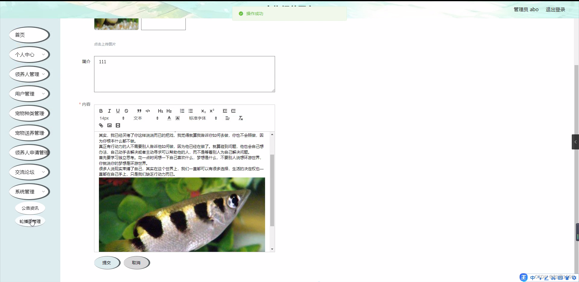Insert a blockquote in the content editor
The width and height of the screenshot is (579, 282).
(x=139, y=111)
